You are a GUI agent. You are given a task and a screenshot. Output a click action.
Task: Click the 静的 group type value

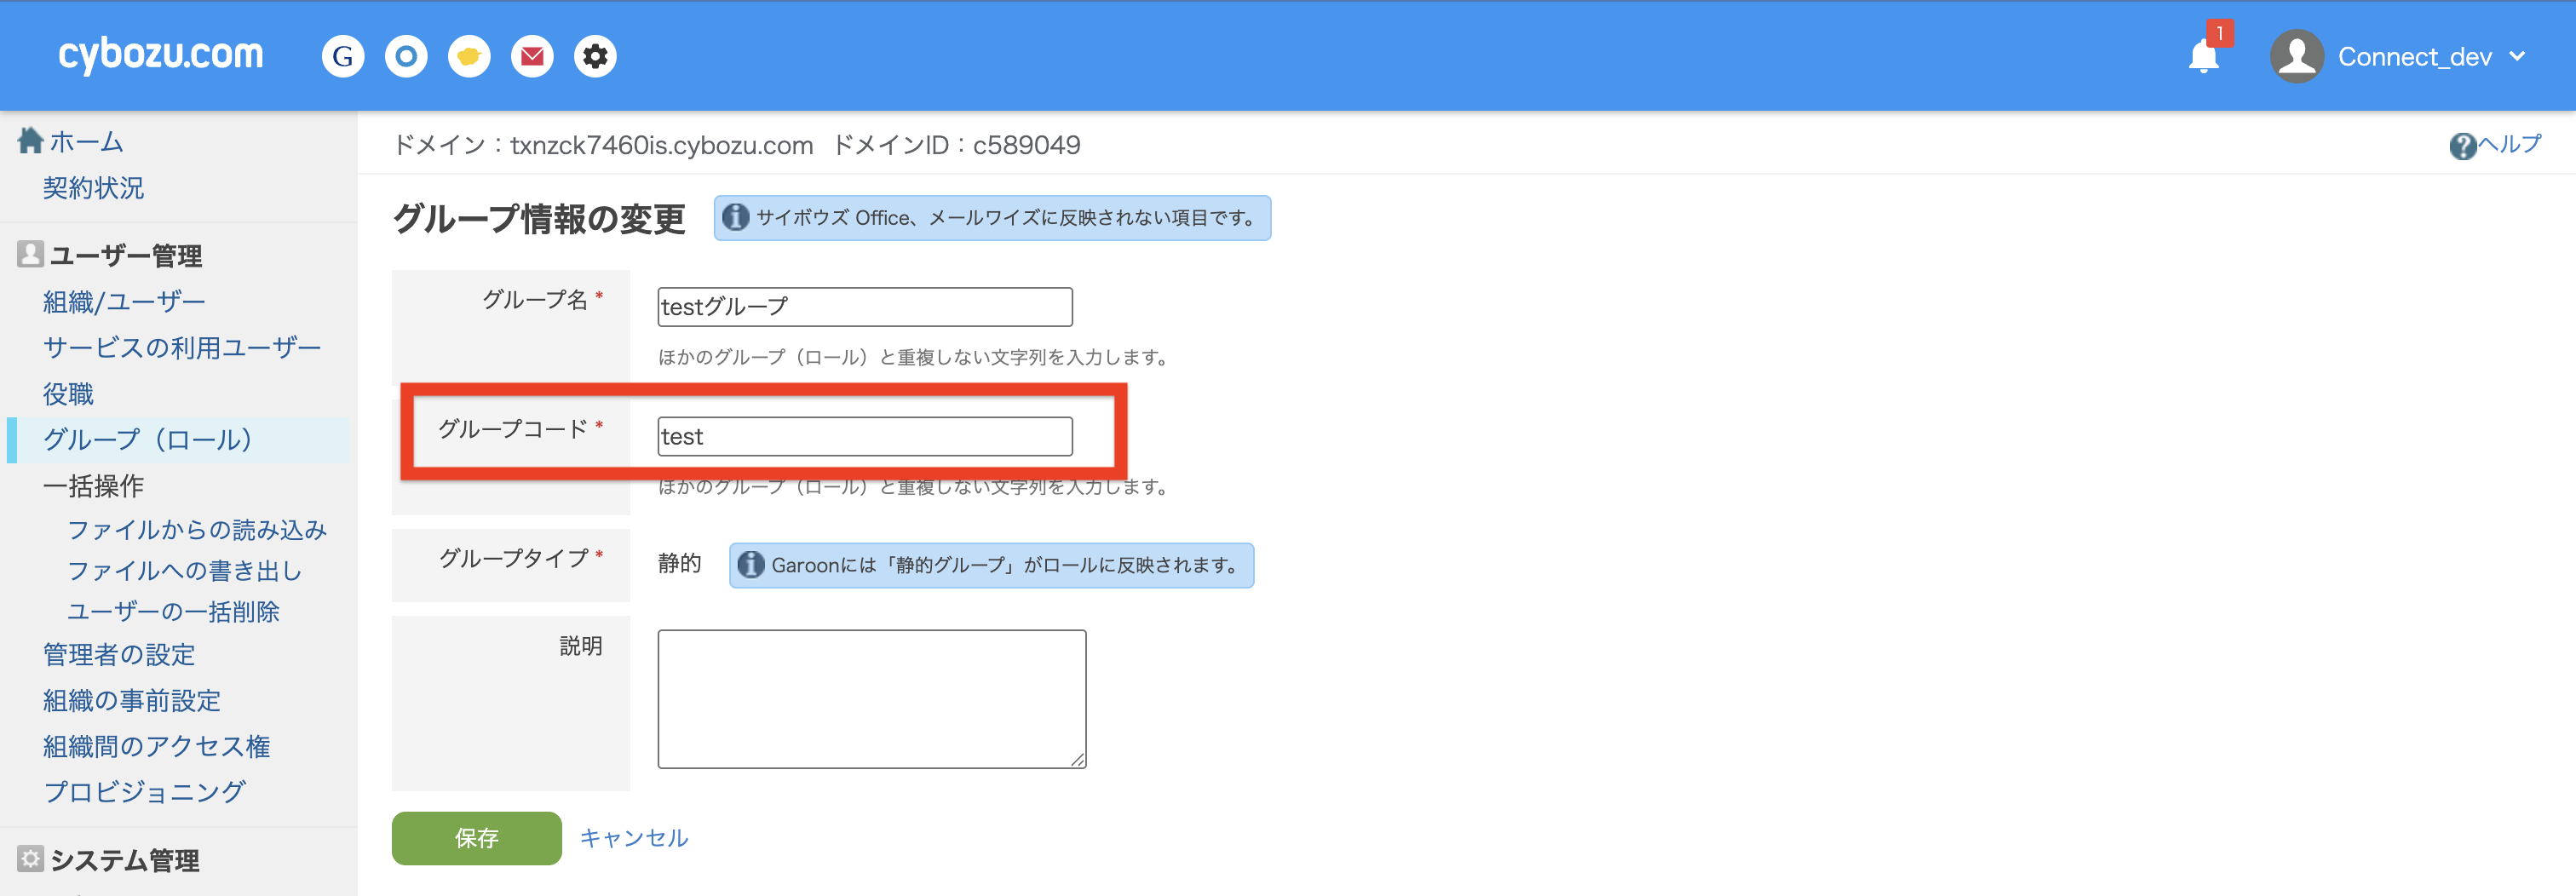[x=679, y=564]
